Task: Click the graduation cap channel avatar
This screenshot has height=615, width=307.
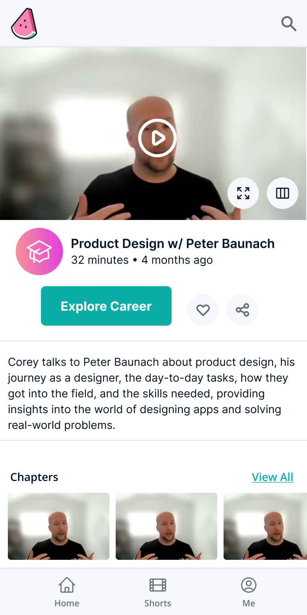Action: click(x=39, y=252)
